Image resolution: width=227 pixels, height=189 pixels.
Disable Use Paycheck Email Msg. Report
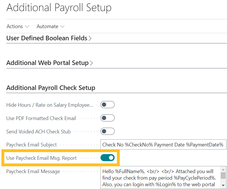click(x=108, y=158)
